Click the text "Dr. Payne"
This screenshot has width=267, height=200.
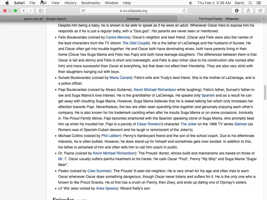(66, 153)
